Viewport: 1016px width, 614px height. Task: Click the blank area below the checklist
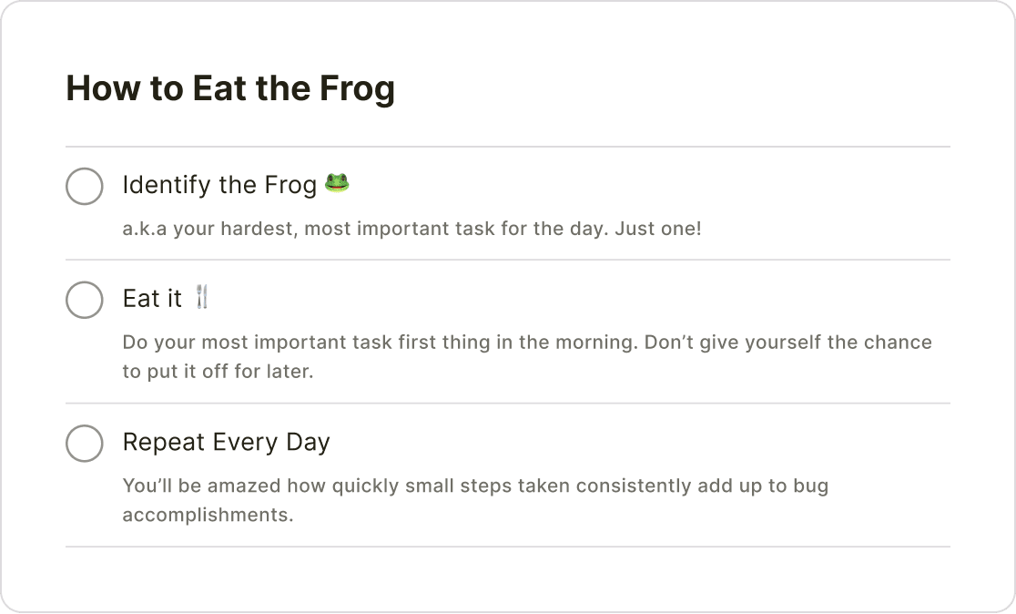pyautogui.click(x=508, y=578)
